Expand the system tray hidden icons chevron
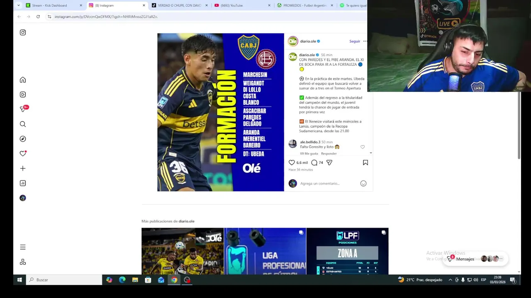This screenshot has height=298, width=531. (450, 280)
